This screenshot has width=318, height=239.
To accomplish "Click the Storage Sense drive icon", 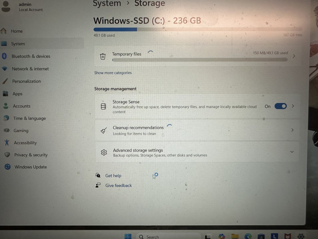I will pyautogui.click(x=103, y=106).
